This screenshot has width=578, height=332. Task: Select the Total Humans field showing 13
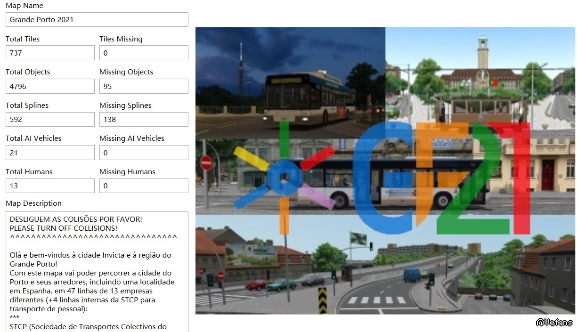click(x=50, y=186)
